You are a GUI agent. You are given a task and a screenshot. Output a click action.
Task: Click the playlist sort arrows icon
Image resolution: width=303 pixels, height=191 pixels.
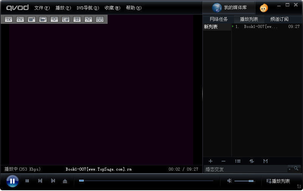(x=251, y=161)
